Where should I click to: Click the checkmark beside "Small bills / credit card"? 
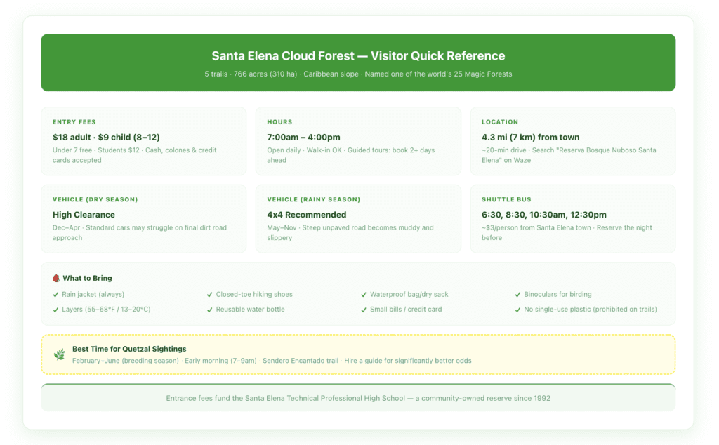click(x=364, y=309)
